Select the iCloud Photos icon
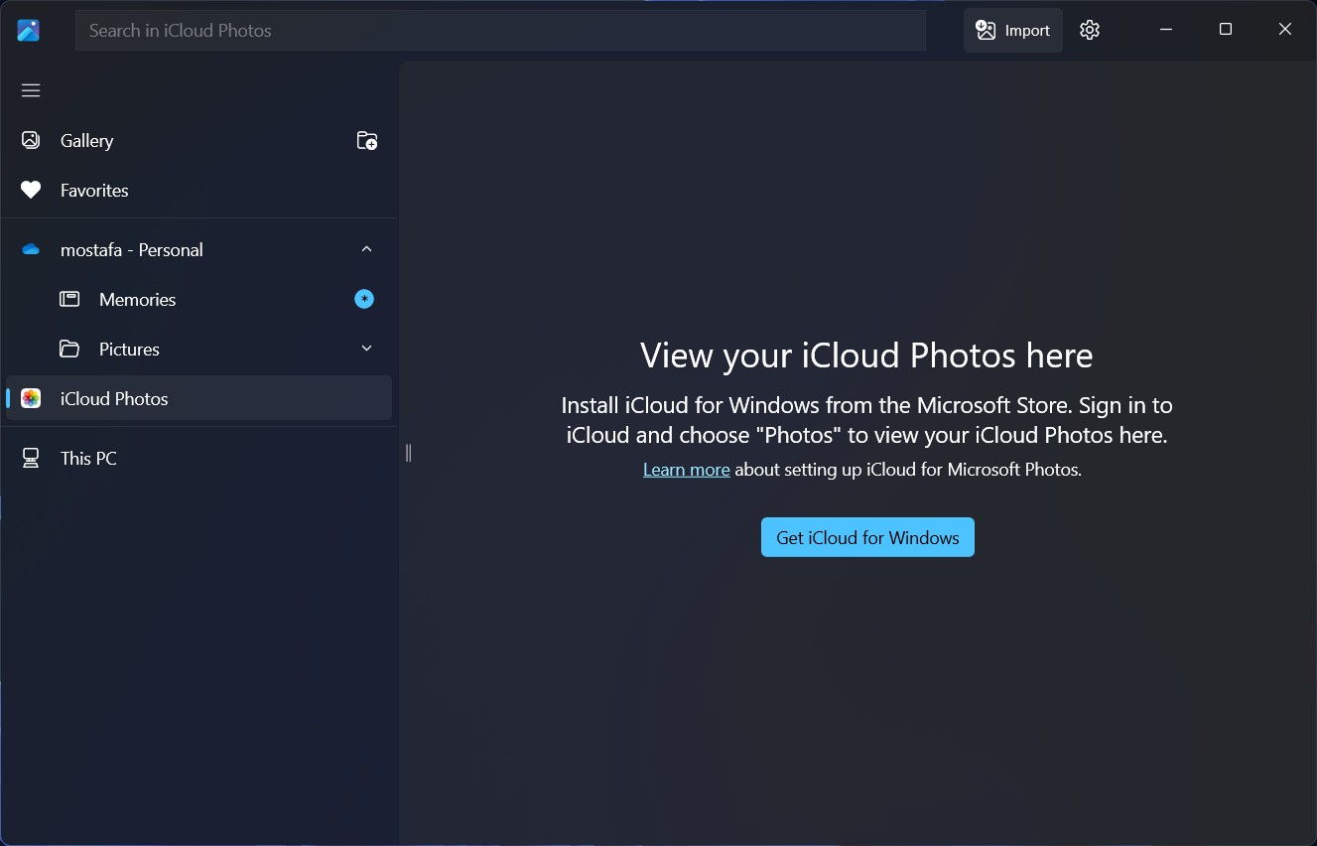The image size is (1317, 846). pyautogui.click(x=30, y=398)
